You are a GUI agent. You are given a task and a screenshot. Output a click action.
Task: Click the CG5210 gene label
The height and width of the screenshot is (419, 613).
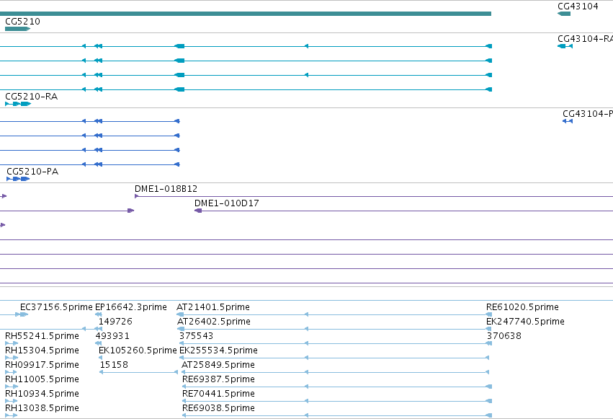tap(22, 22)
